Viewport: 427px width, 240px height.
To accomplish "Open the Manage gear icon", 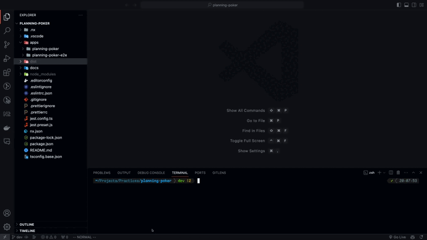I will click(7, 226).
